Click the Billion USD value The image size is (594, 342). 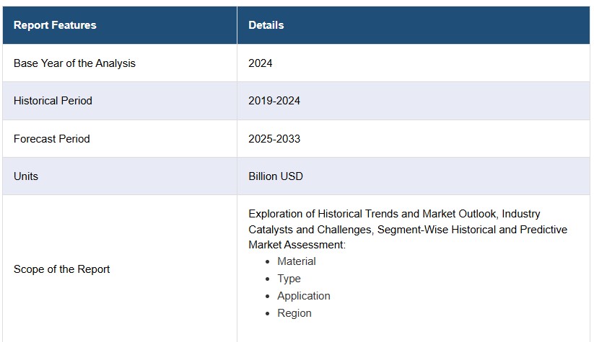pyautogui.click(x=276, y=176)
